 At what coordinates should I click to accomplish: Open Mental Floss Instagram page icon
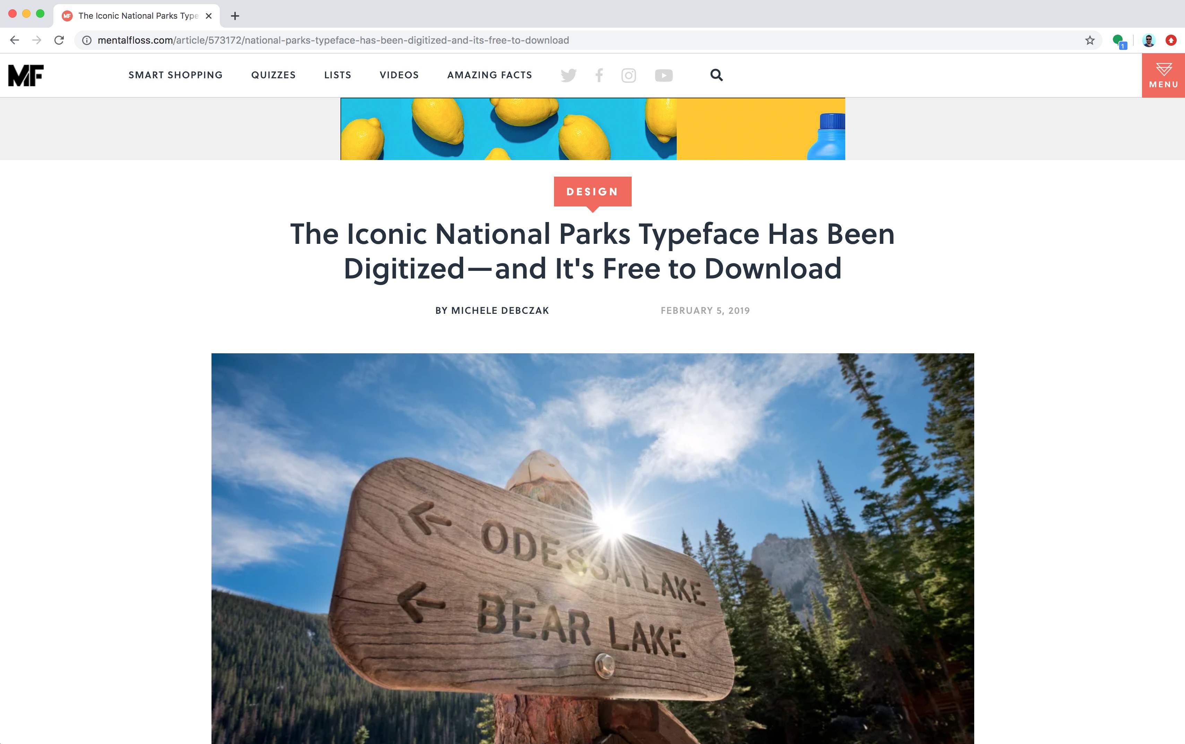click(629, 75)
